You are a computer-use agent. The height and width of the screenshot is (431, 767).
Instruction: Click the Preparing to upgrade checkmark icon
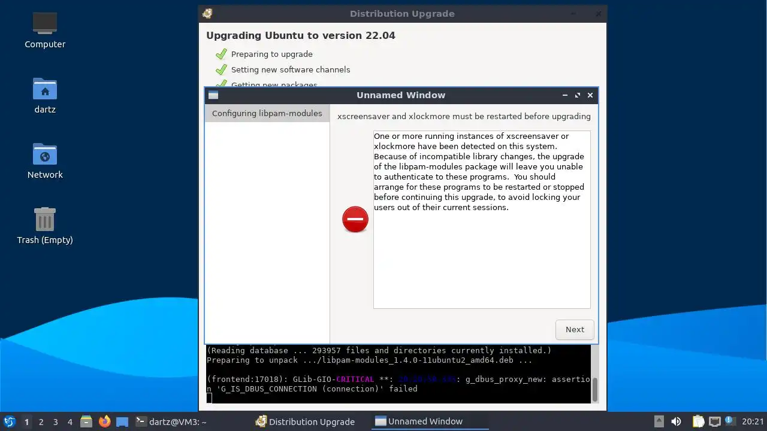click(x=221, y=54)
